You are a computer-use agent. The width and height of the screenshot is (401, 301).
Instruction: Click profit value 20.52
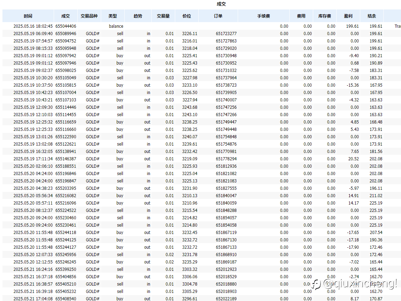pyautogui.click(x=354, y=159)
